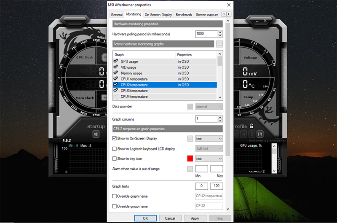Screen dimensions: 337x223
Task: Decrease the hardware polling period value
Action: (x=220, y=36)
